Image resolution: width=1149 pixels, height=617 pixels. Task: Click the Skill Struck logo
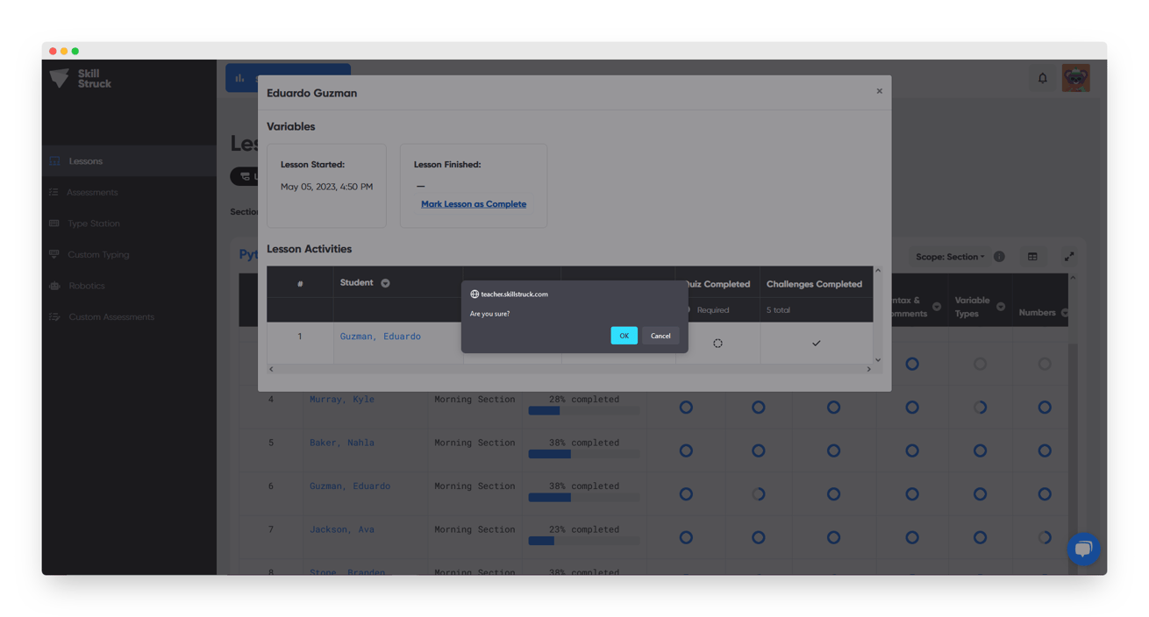(x=80, y=79)
